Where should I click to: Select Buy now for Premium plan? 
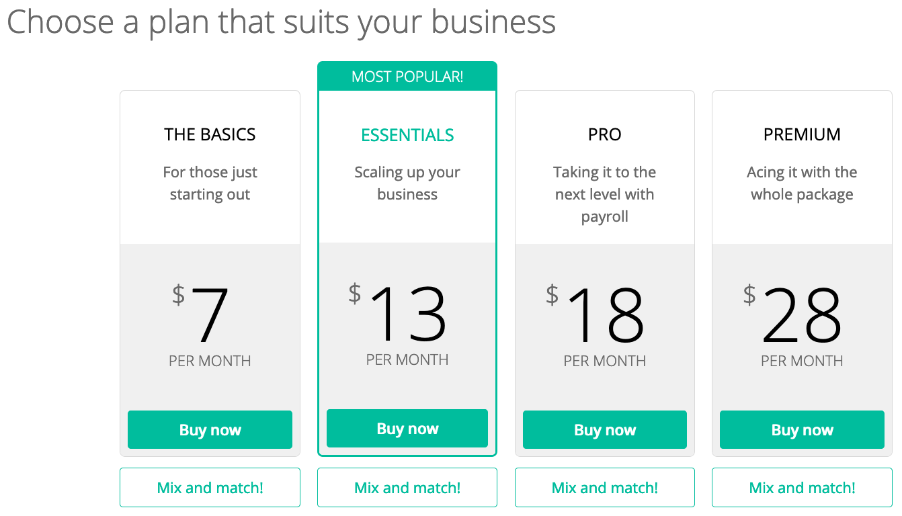(802, 429)
